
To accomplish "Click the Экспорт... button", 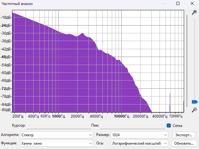I will pos(184,135).
